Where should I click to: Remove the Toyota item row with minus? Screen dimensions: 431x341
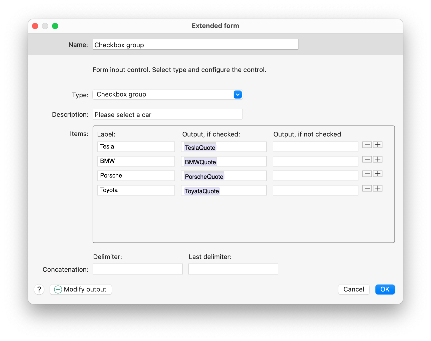(x=367, y=188)
